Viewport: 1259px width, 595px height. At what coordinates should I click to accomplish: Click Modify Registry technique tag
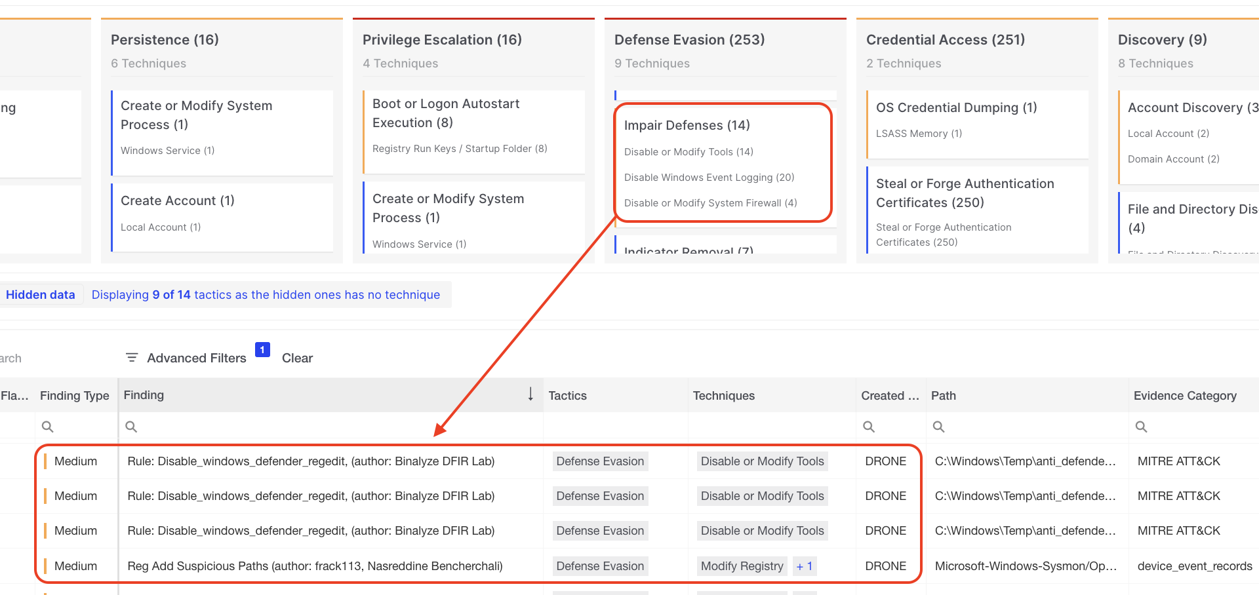pyautogui.click(x=742, y=566)
